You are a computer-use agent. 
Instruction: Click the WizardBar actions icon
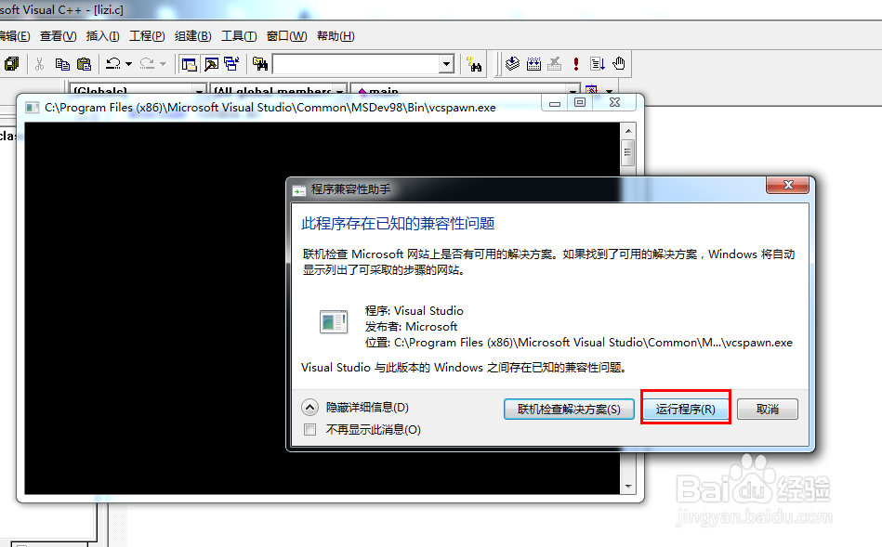pyautogui.click(x=591, y=89)
